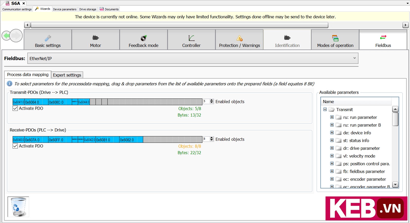Image resolution: width=410 pixels, height=223 pixels.
Task: Open Modes of operation wizard
Action: click(x=335, y=39)
